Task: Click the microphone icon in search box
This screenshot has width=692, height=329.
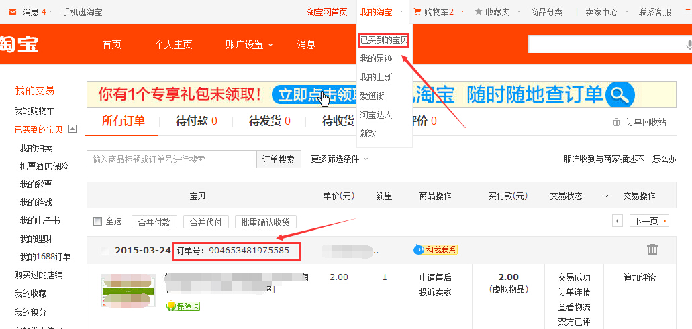Action: pos(689,44)
